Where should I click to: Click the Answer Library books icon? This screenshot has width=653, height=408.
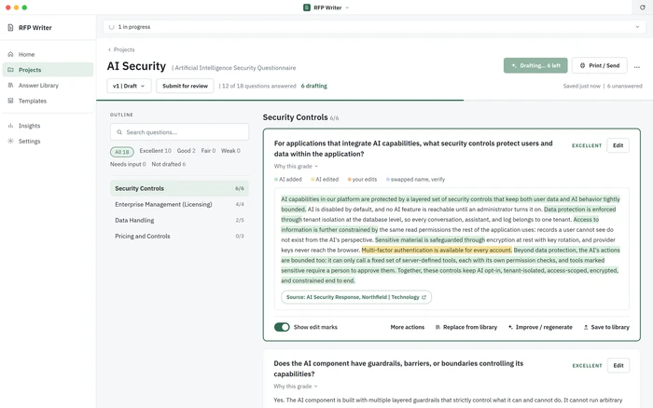click(11, 86)
